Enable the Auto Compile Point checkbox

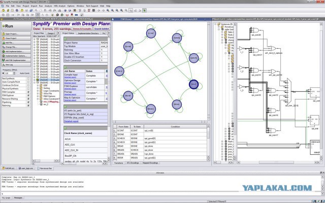tap(28, 82)
